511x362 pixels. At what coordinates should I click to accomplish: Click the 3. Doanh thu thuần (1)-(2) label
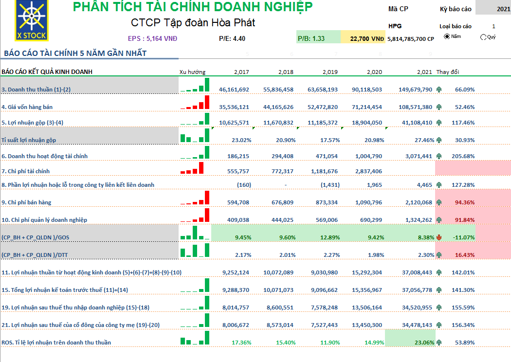pyautogui.click(x=36, y=89)
